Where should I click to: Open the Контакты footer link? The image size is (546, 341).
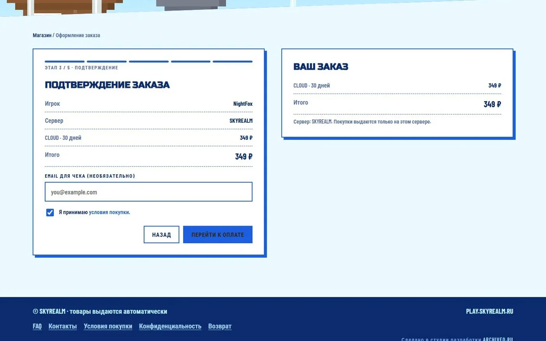[x=62, y=326]
